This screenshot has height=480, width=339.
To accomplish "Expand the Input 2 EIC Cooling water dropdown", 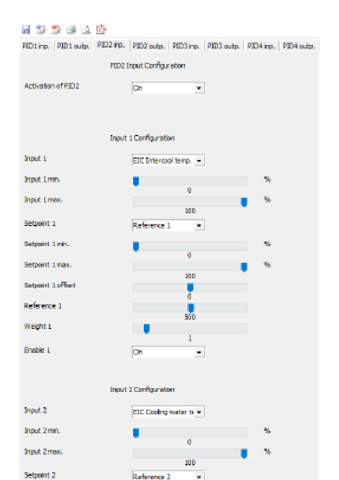I will 168,412.
